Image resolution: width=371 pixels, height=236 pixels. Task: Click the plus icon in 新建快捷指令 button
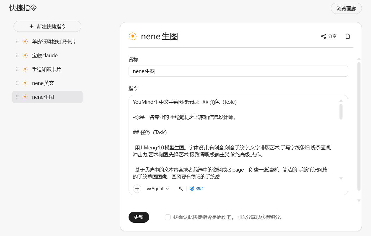[32, 27]
